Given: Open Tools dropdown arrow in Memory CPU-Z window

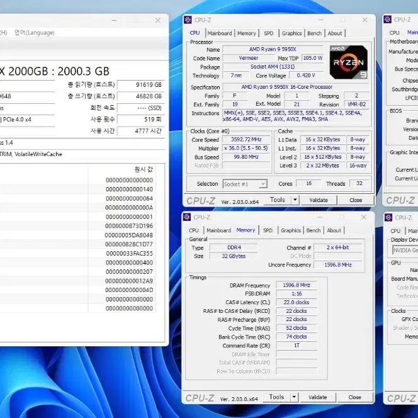Looking at the screenshot, I should 294,397.
